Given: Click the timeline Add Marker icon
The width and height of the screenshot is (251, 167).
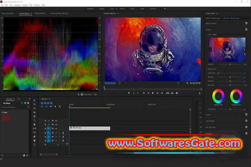Looking at the screenshot, I should point(55,106).
